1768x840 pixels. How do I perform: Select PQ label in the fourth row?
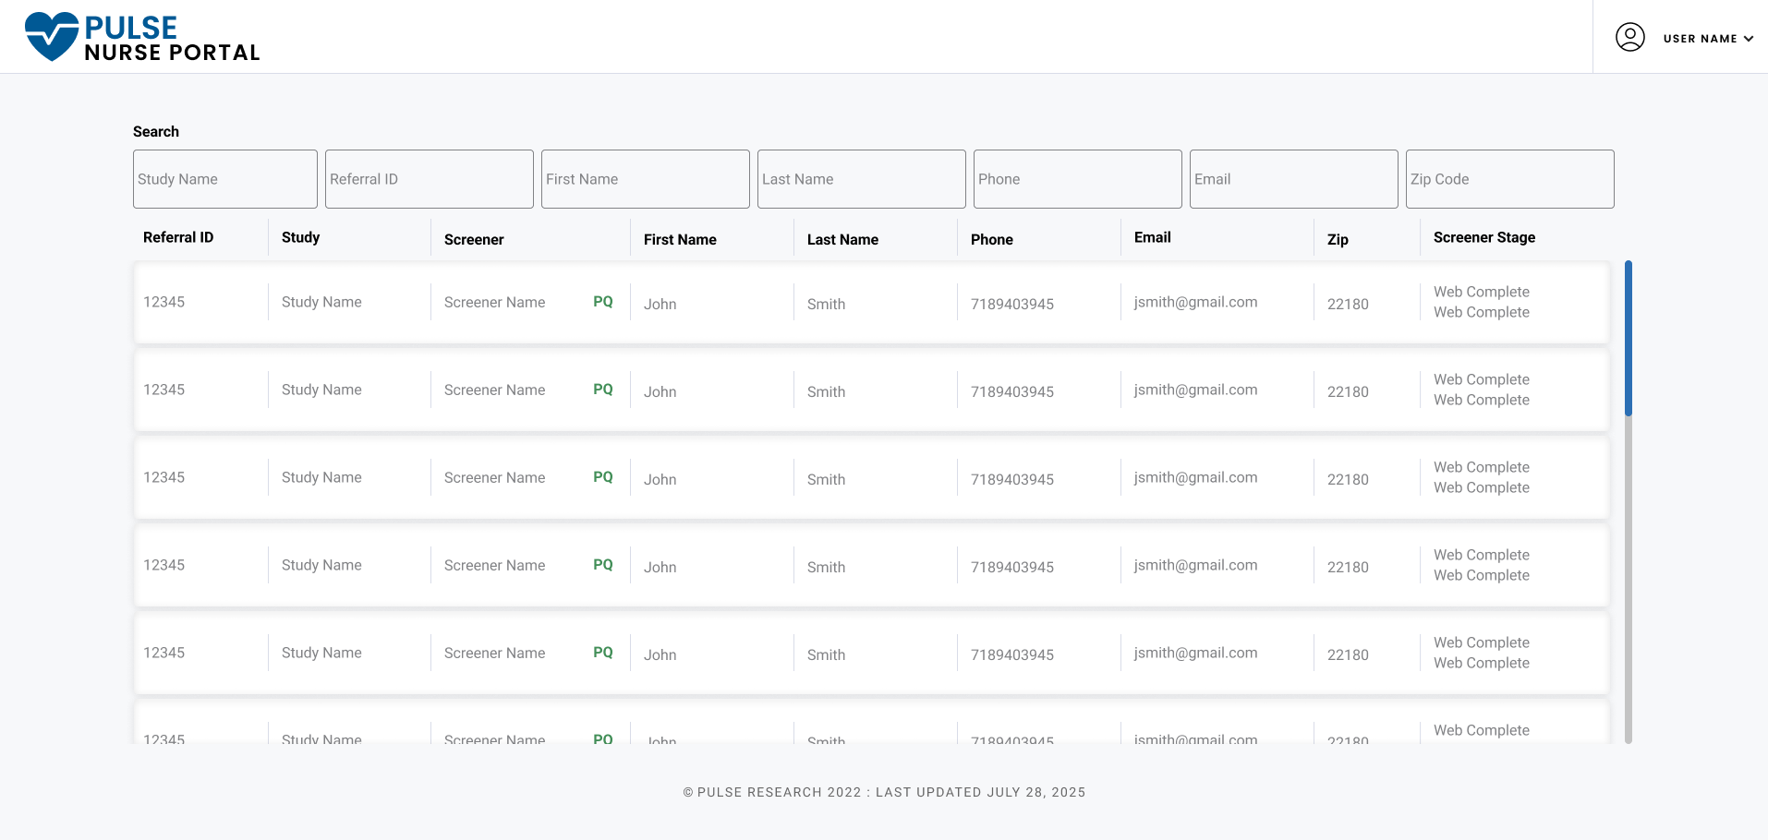click(603, 565)
